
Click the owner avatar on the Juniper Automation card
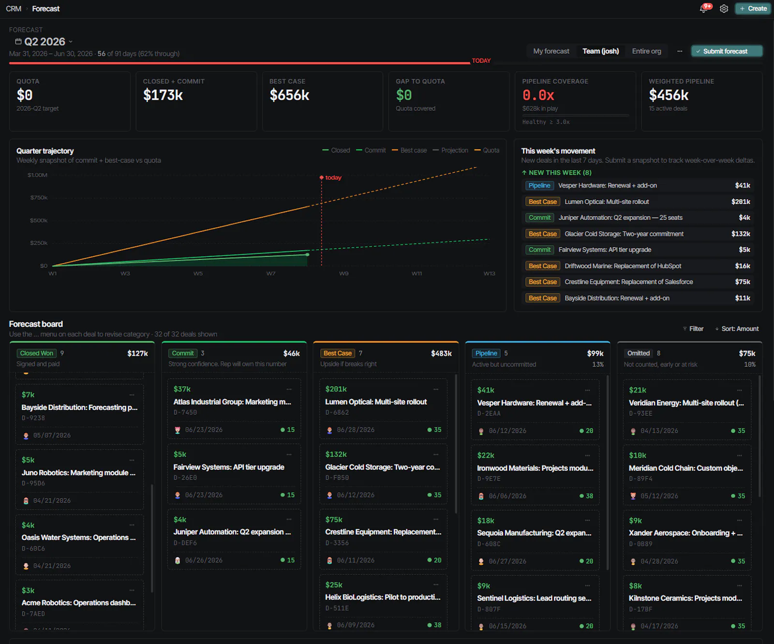[x=178, y=560]
